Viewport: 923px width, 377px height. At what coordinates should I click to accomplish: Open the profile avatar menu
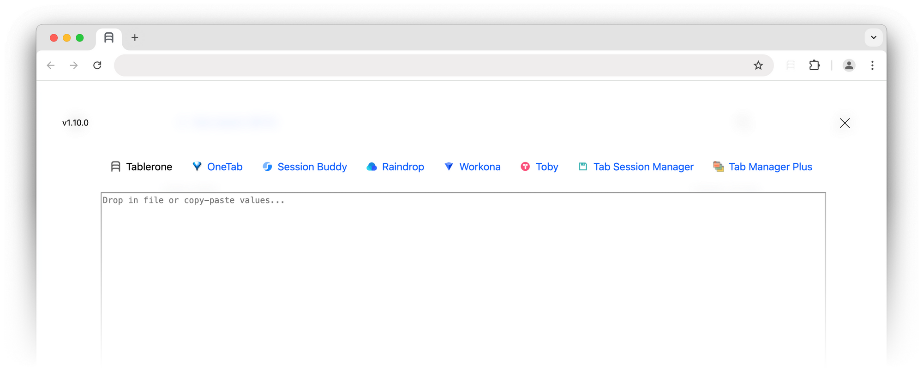849,66
